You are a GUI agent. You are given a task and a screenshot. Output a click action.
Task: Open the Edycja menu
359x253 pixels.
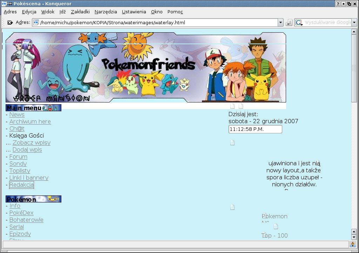29,12
